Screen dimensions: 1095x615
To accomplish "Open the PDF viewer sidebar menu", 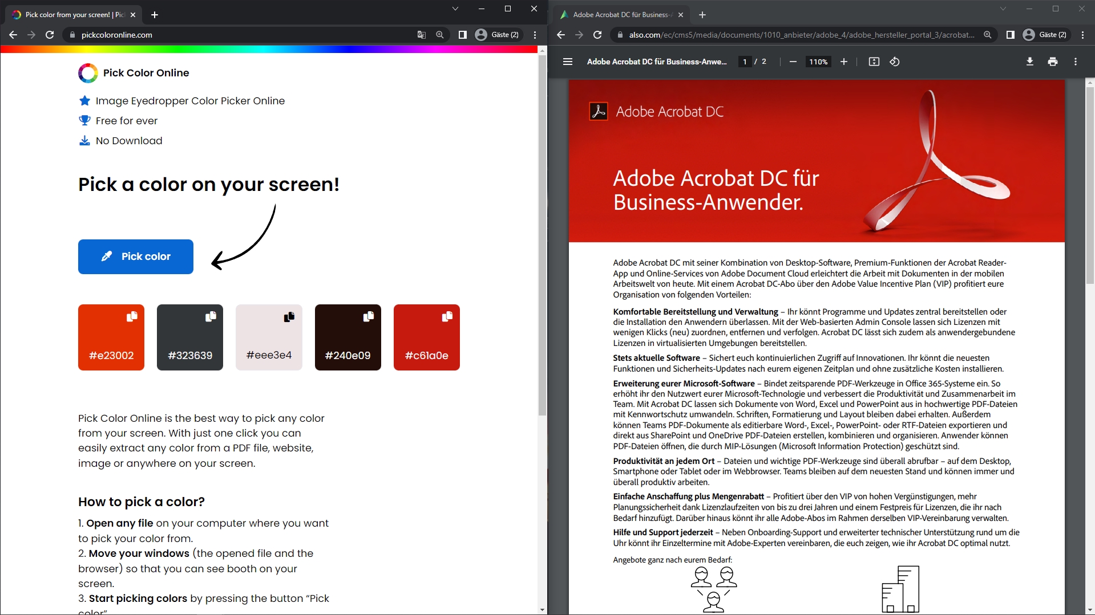I will 567,62.
